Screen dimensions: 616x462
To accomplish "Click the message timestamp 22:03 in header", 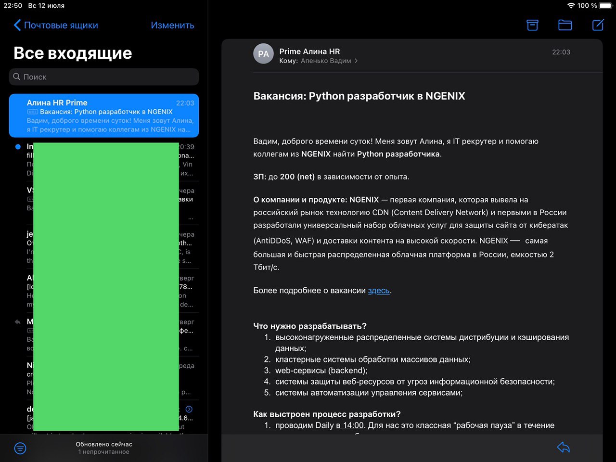I will (x=561, y=52).
